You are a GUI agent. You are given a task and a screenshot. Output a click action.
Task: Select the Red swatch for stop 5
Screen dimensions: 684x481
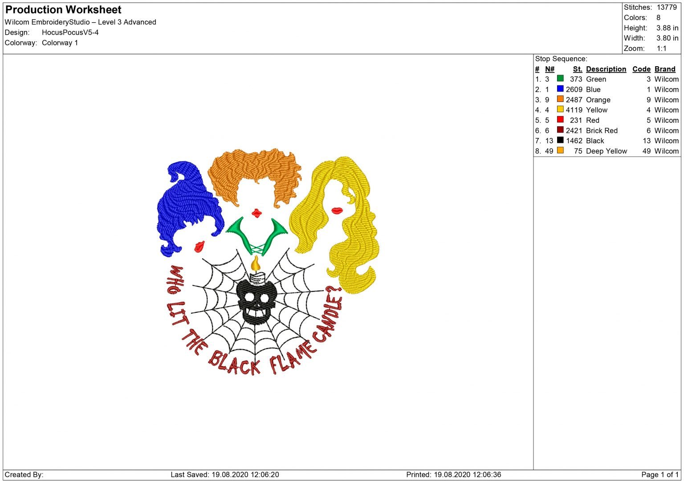(x=560, y=120)
